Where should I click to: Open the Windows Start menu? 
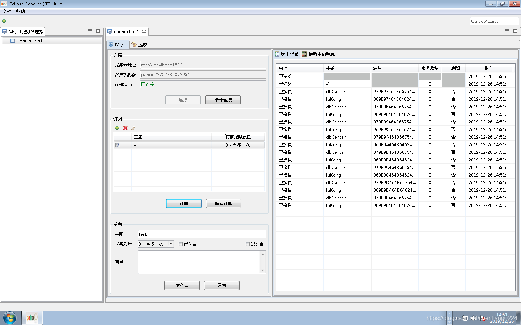tap(10, 318)
